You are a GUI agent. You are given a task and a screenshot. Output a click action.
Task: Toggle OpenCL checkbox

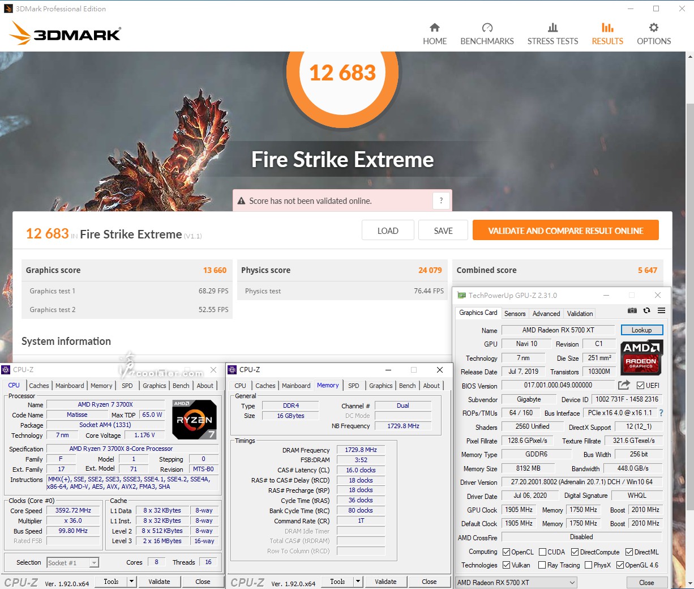point(507,552)
